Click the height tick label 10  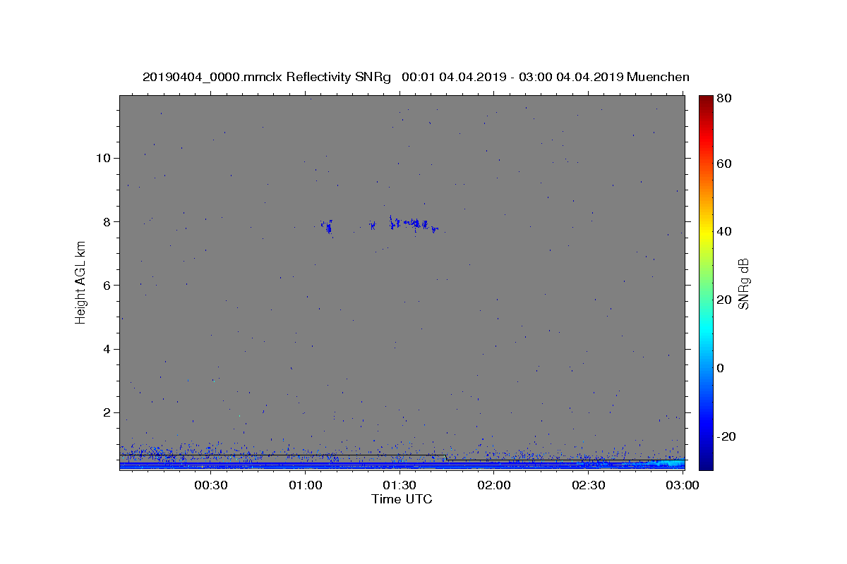104,158
